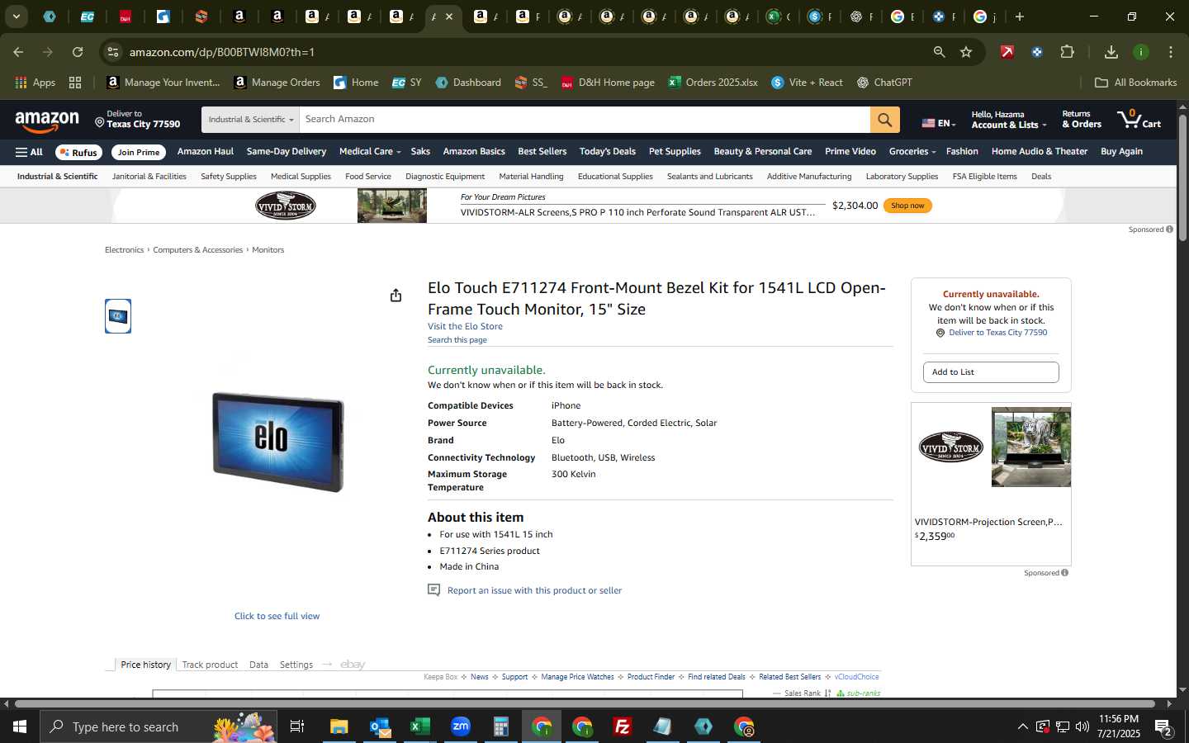Viewport: 1189px width, 743px height.
Task: Open Calculator from the taskbar
Action: pos(500,726)
